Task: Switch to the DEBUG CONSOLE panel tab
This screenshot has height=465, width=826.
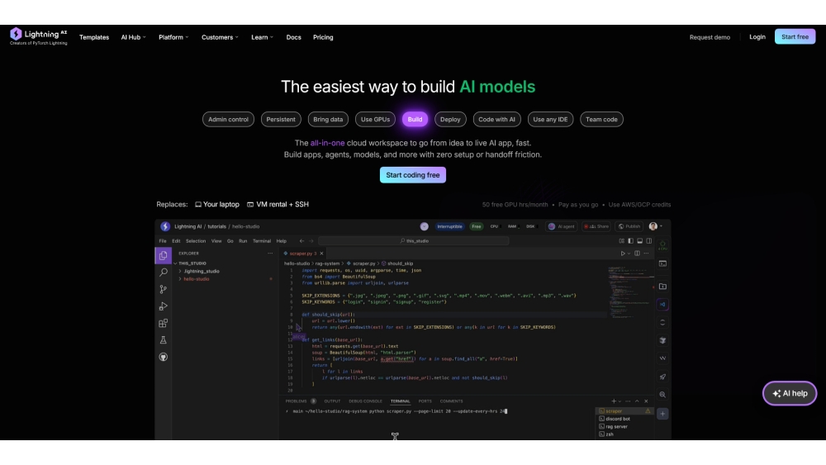Action: pyautogui.click(x=365, y=401)
